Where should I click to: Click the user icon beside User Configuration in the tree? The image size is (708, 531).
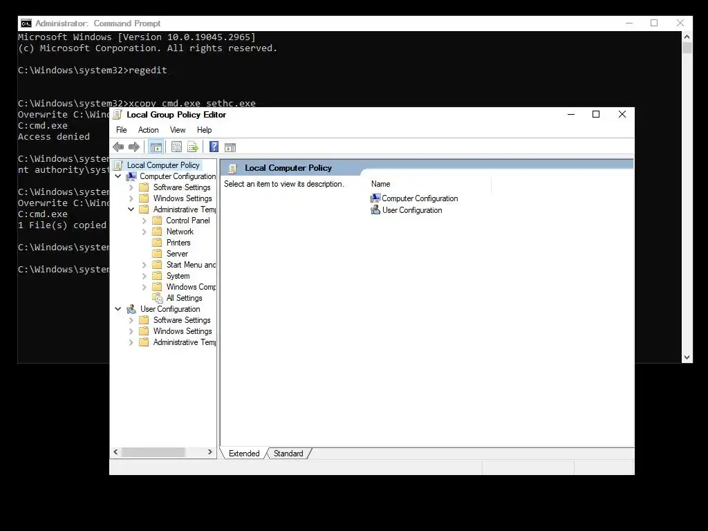click(x=131, y=309)
